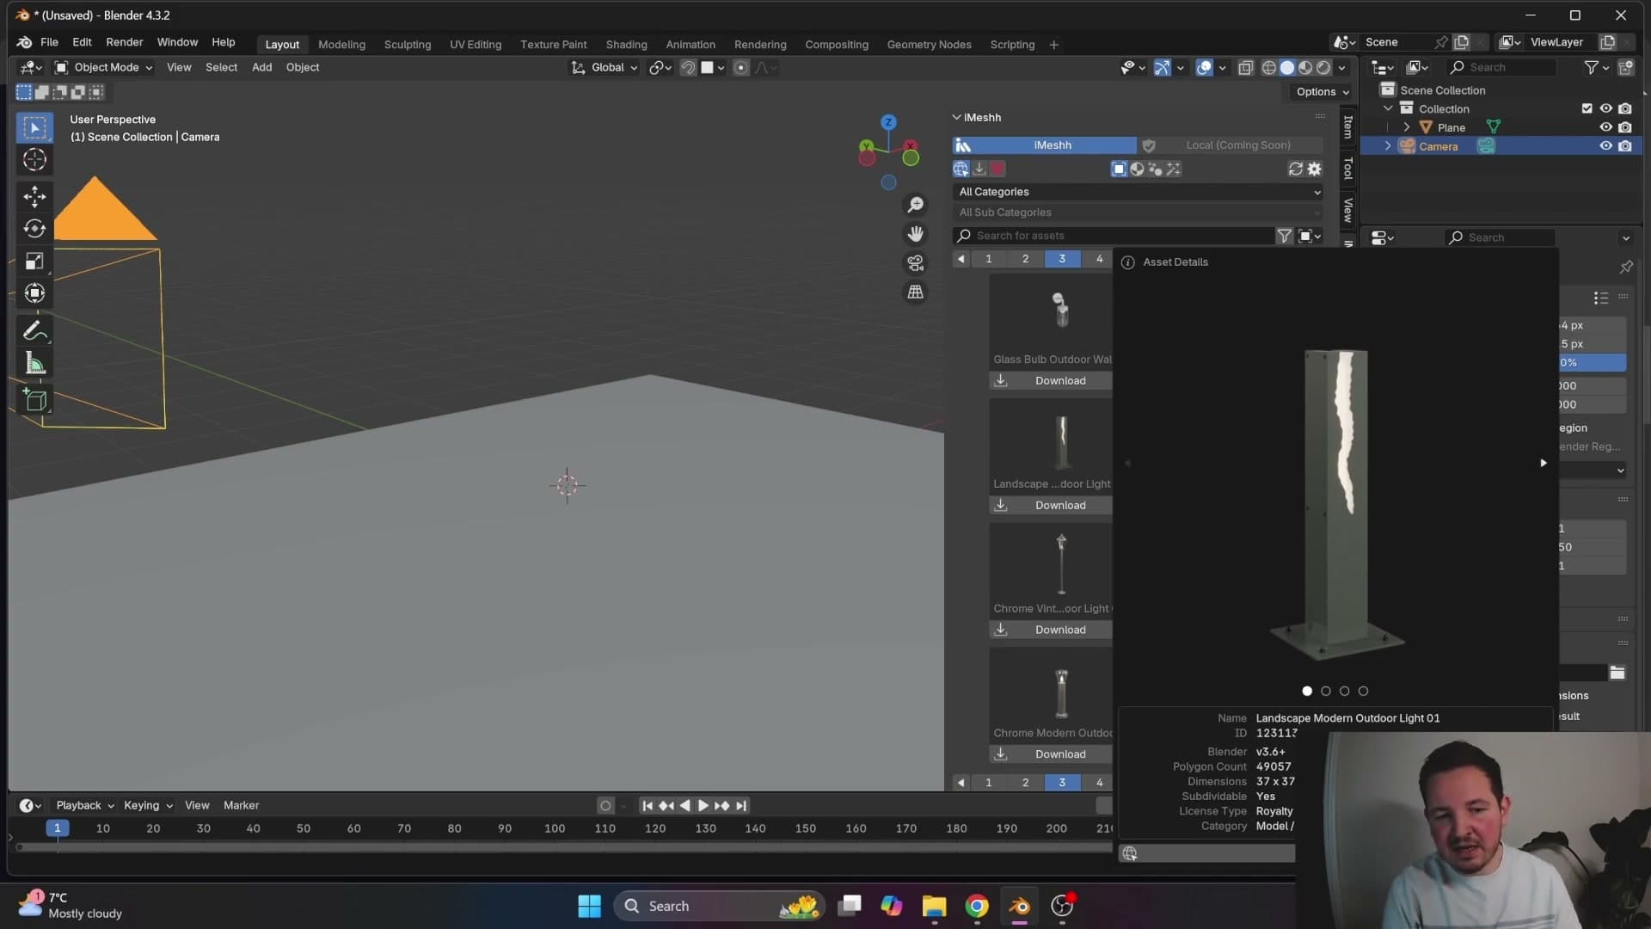Screen dimensions: 1651x929
Task: Toggle camera view icon in viewport
Action: [916, 263]
